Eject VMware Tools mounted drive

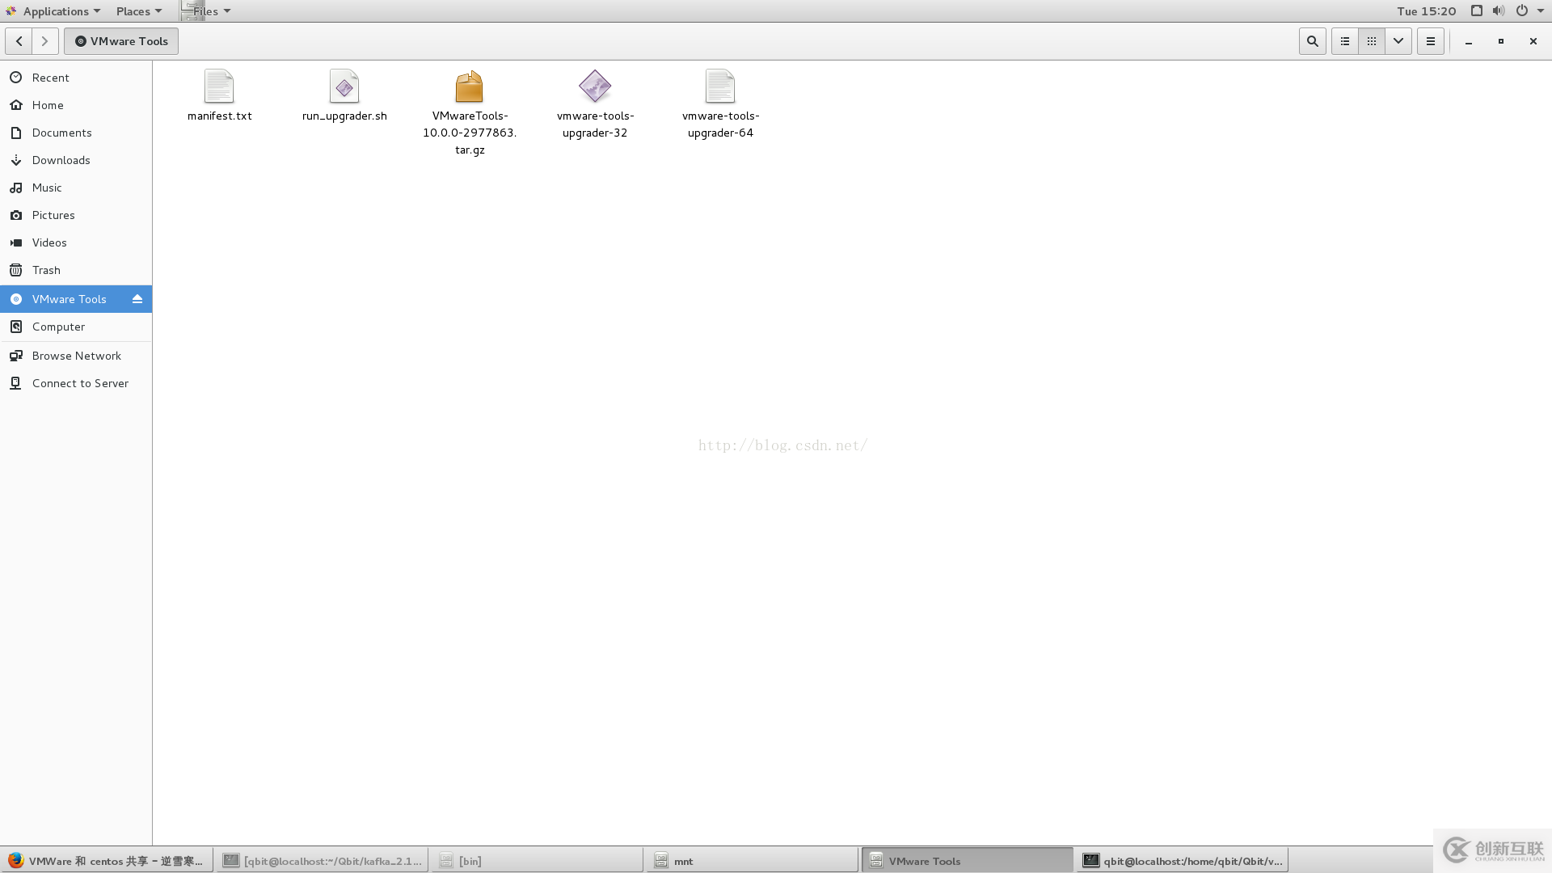tap(137, 298)
